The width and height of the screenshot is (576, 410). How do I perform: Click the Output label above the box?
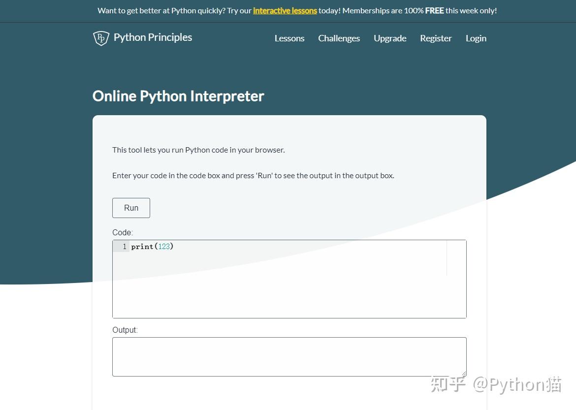tap(125, 330)
